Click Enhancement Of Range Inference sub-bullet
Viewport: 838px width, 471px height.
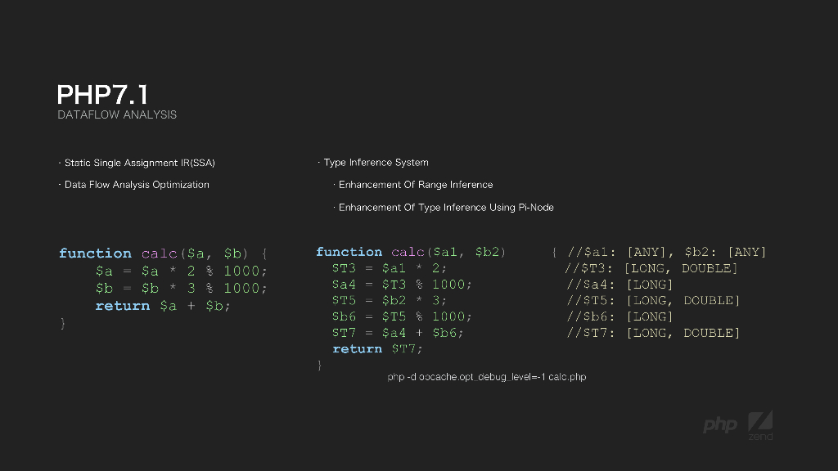point(416,185)
